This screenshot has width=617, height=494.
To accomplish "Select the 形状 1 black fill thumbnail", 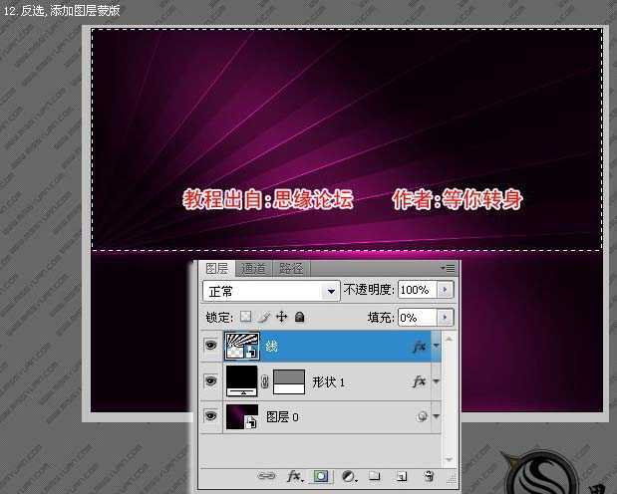I will point(241,380).
